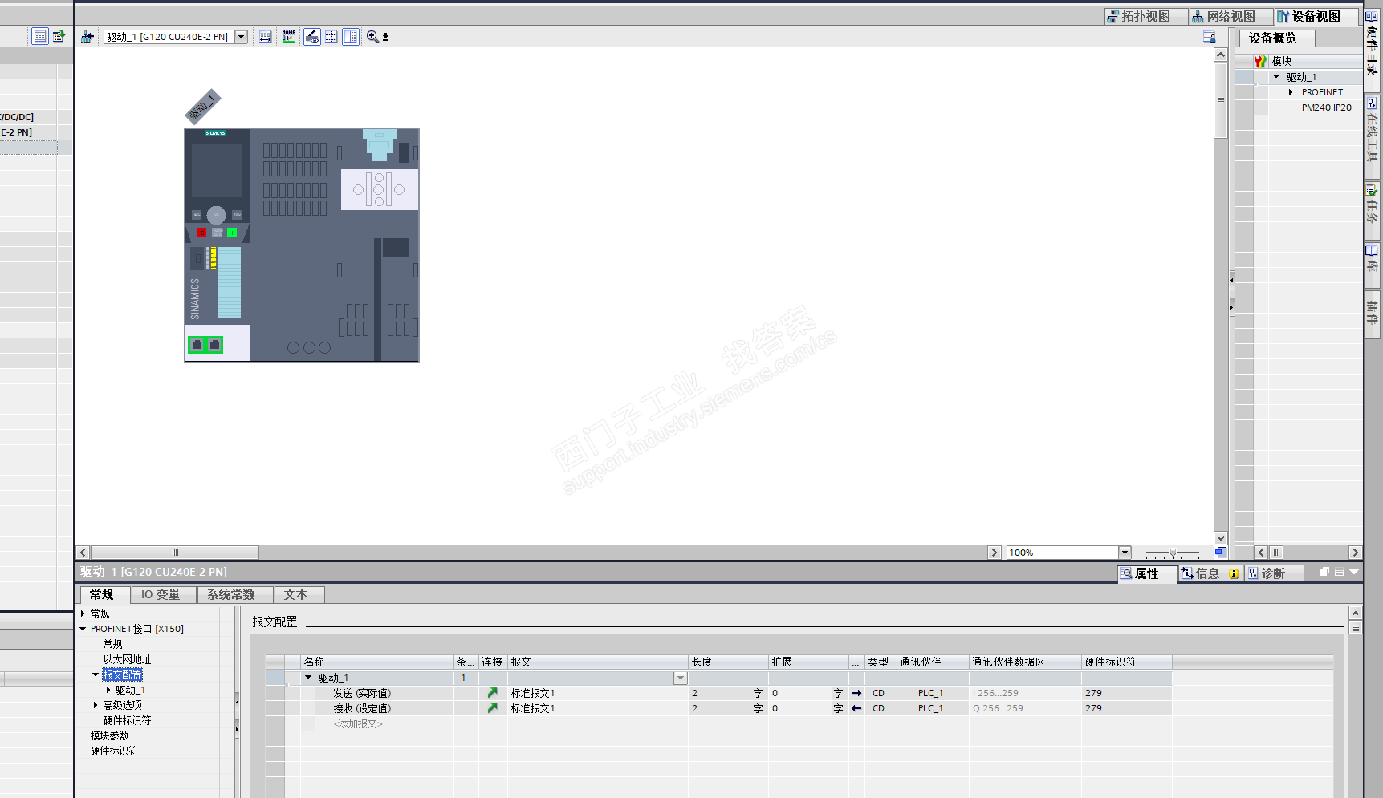This screenshot has width=1383, height=798.
Task: Select 报文配置 telegram configuration tree item
Action: (x=122, y=674)
